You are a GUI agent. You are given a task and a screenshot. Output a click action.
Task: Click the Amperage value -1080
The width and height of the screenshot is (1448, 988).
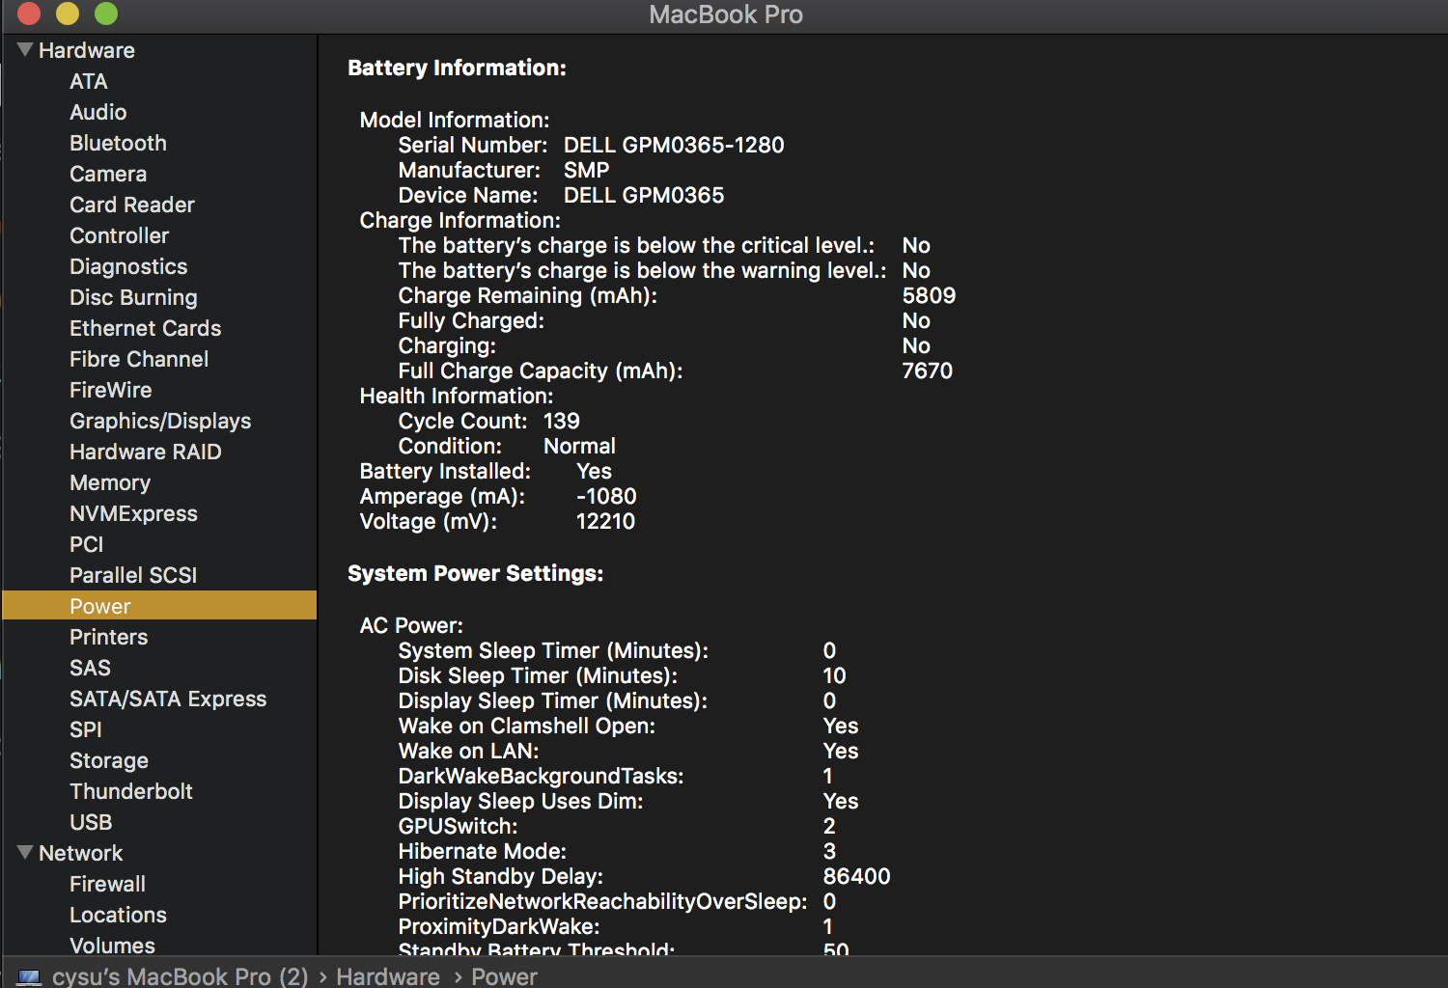(606, 496)
